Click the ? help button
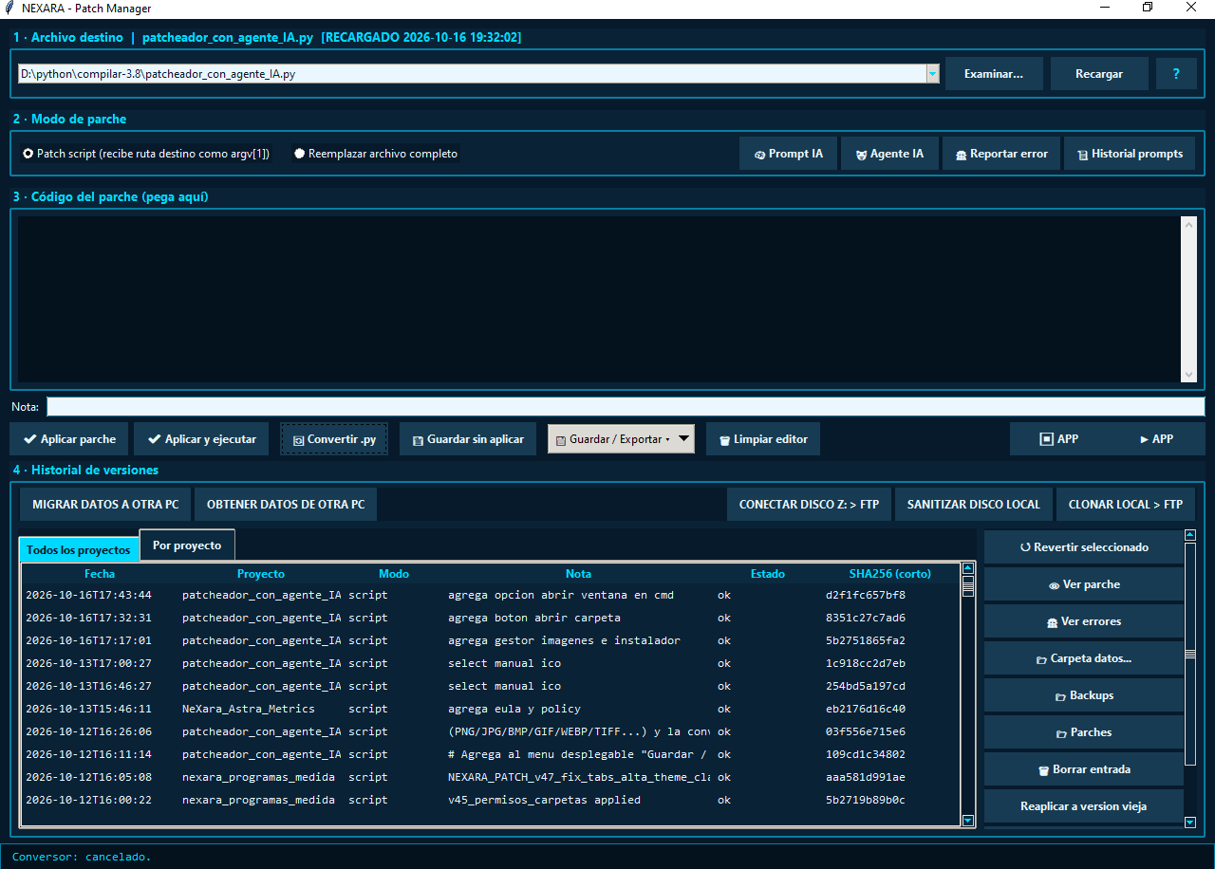This screenshot has height=869, width=1215. 1177,74
